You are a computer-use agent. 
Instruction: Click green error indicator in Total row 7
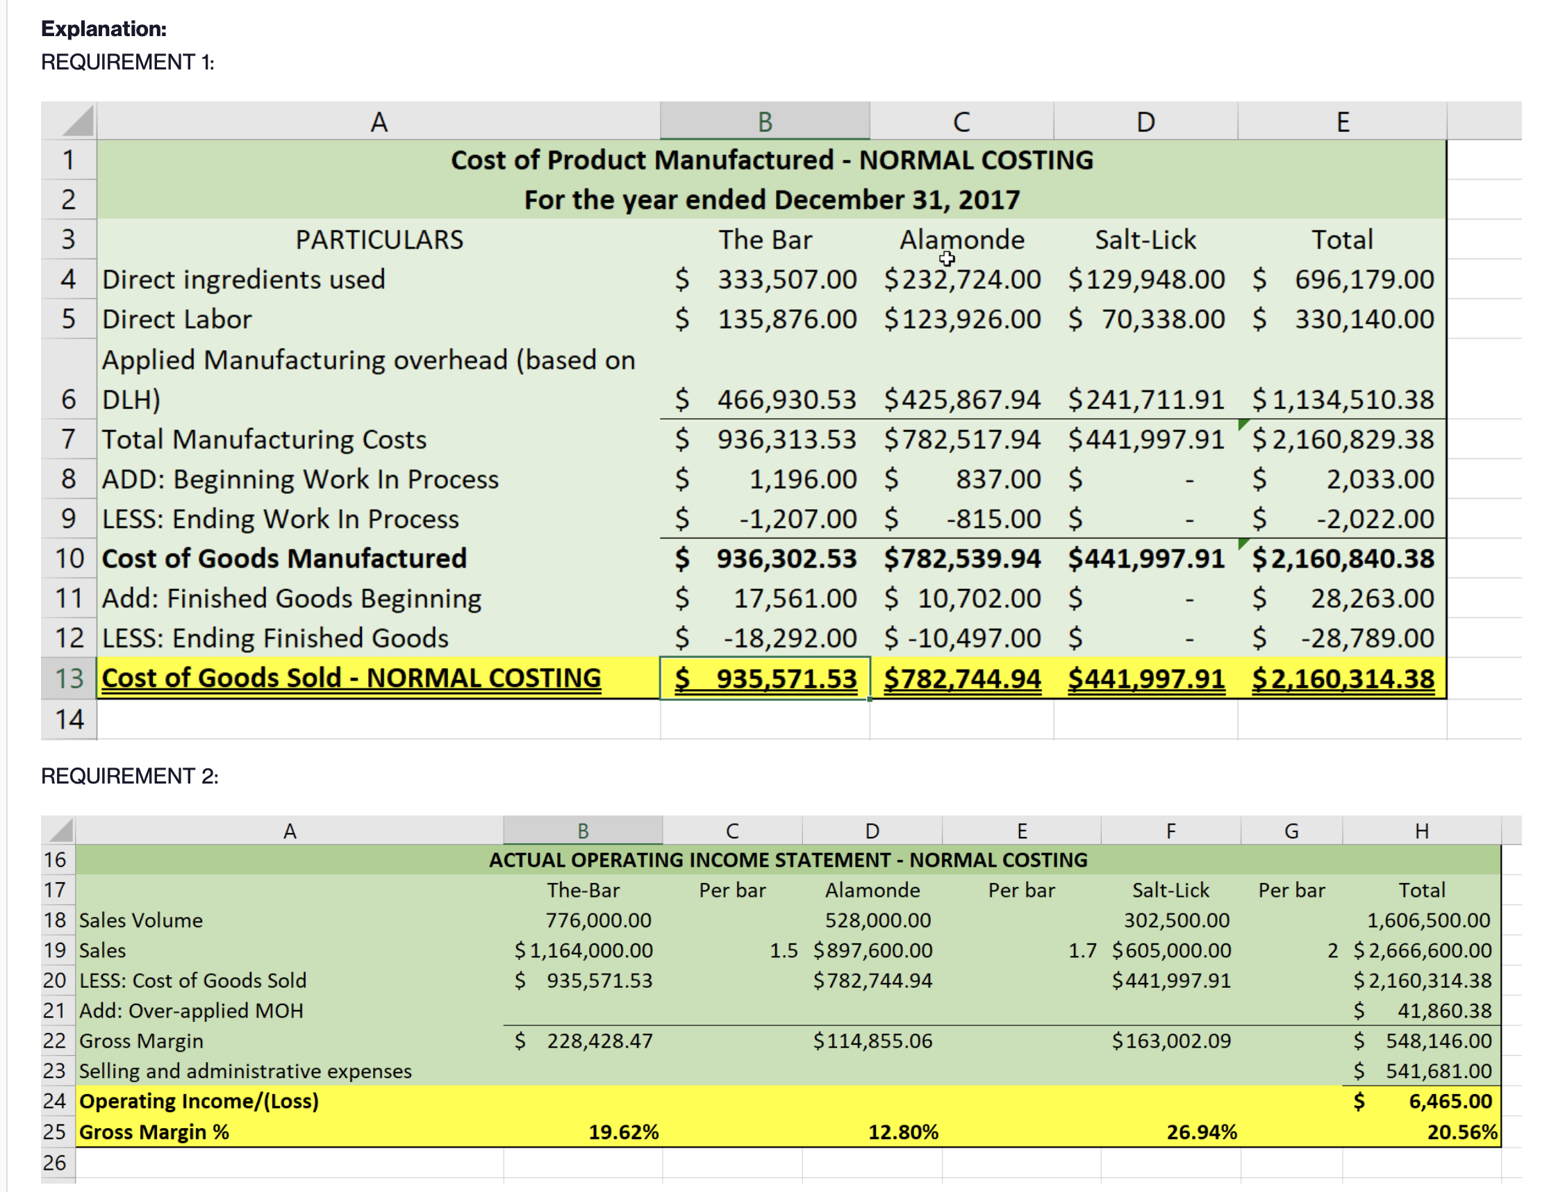coord(1243,424)
